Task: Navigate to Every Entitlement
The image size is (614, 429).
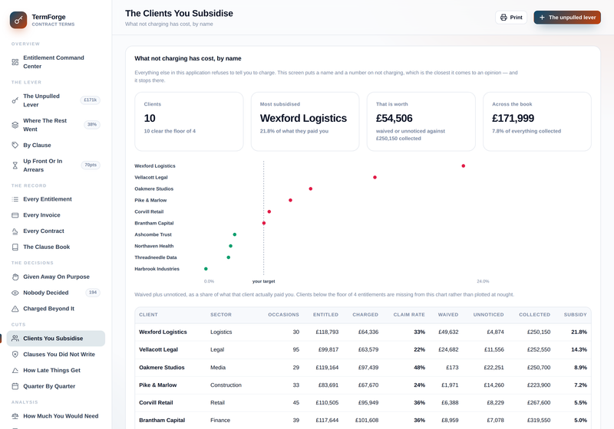Action: pos(55,199)
